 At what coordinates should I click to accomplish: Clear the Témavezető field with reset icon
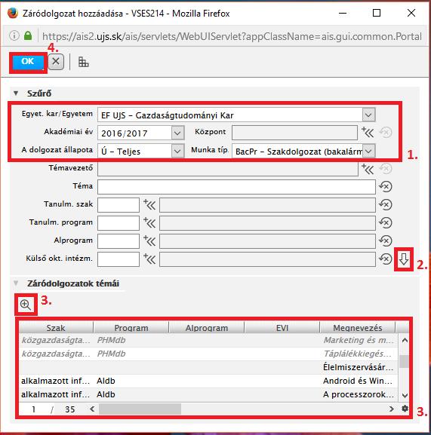pyautogui.click(x=386, y=169)
